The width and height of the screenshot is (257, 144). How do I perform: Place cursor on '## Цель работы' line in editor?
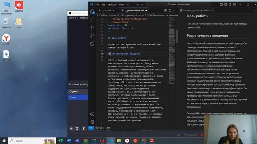click(117, 38)
